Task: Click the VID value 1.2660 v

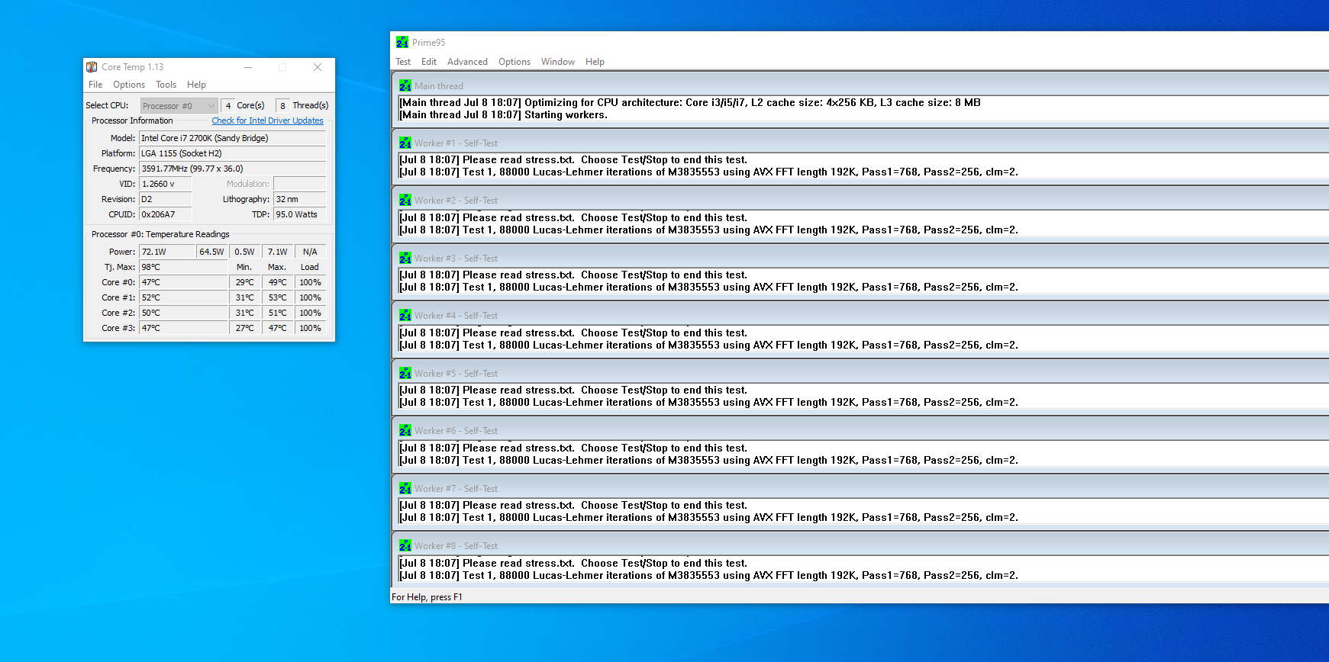Action: click(165, 184)
